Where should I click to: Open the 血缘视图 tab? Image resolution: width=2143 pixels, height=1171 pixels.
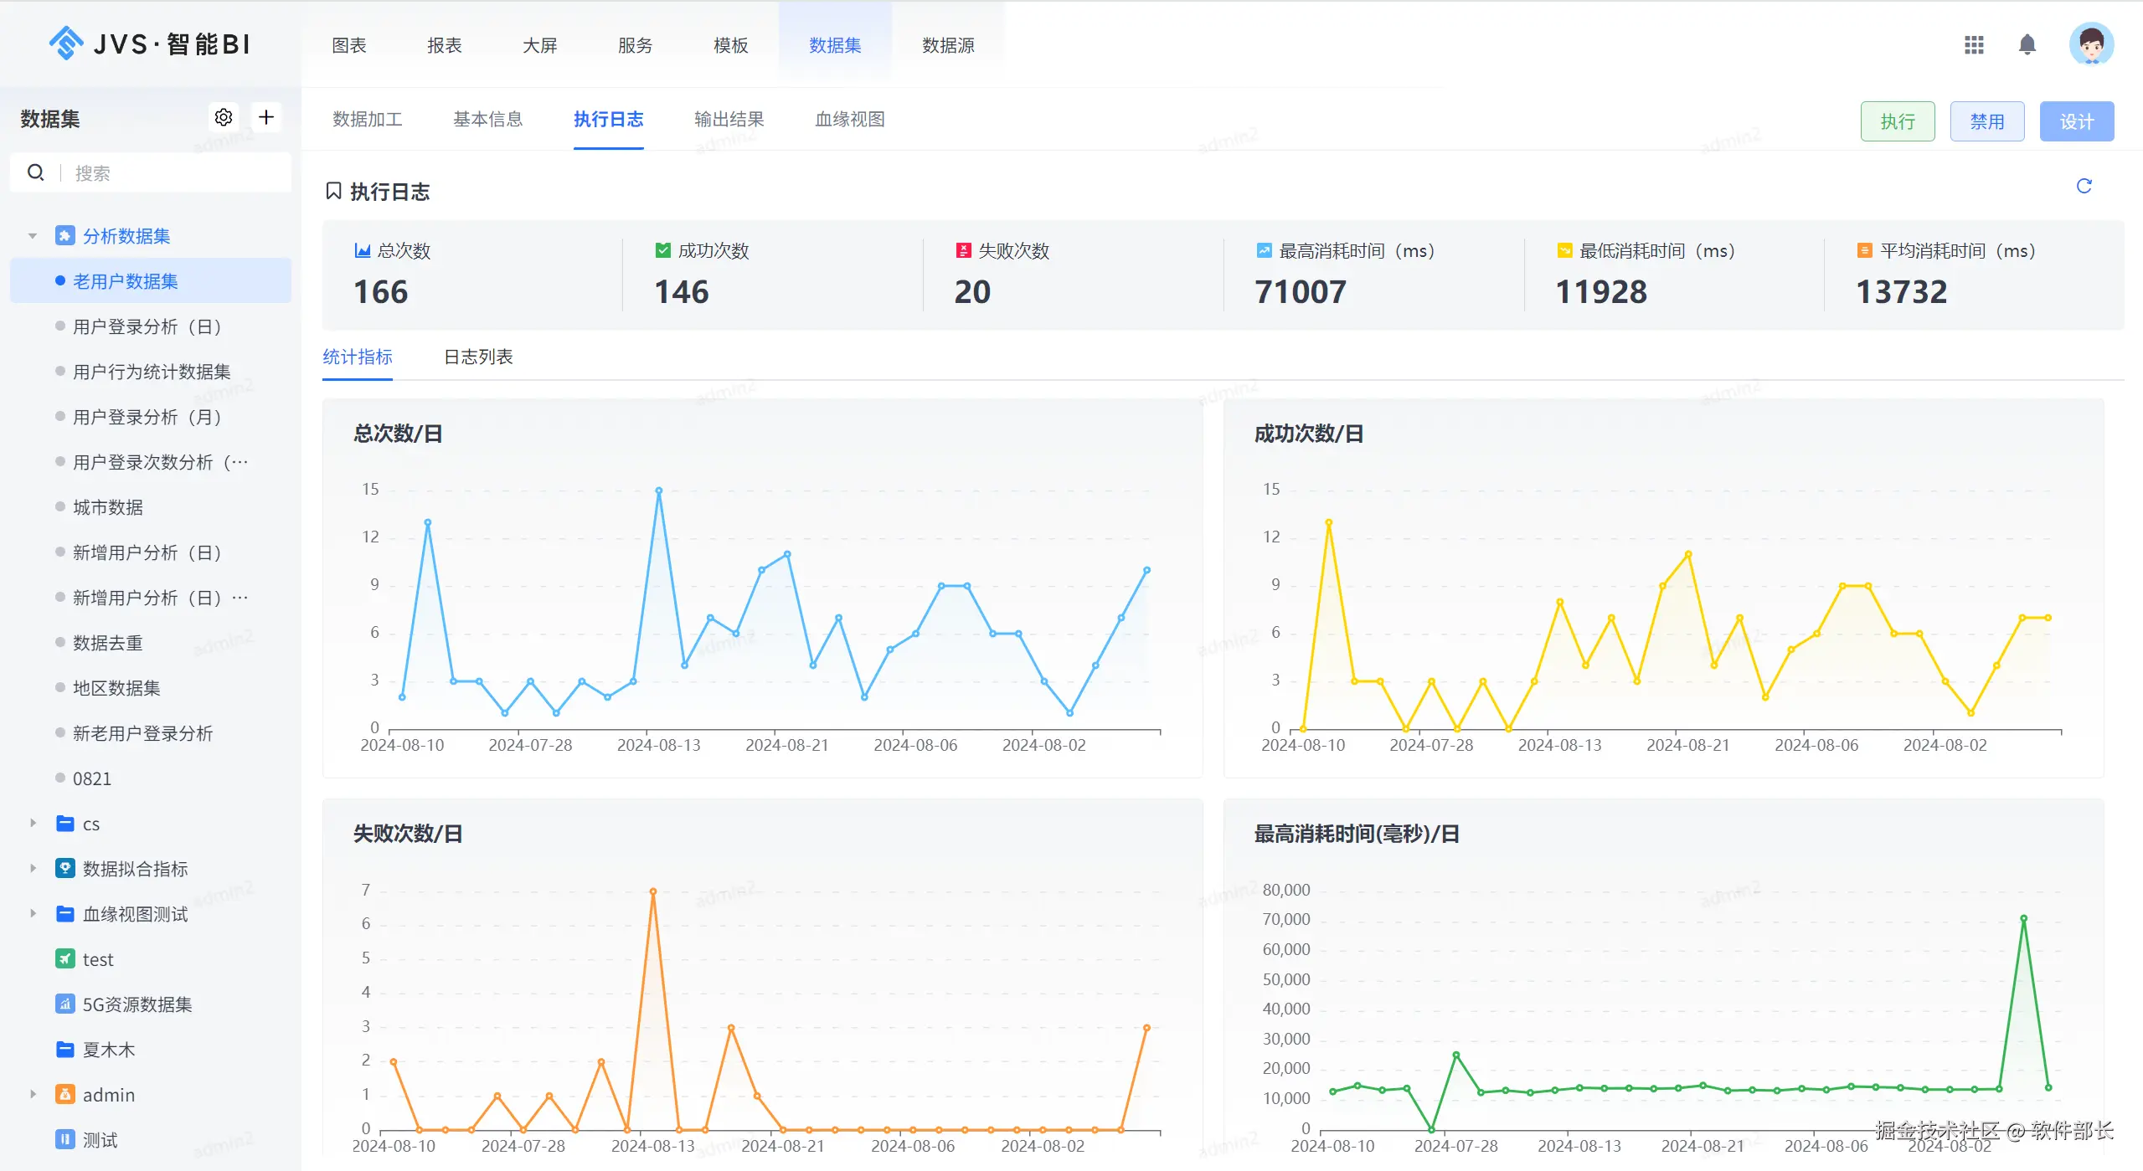(x=849, y=120)
